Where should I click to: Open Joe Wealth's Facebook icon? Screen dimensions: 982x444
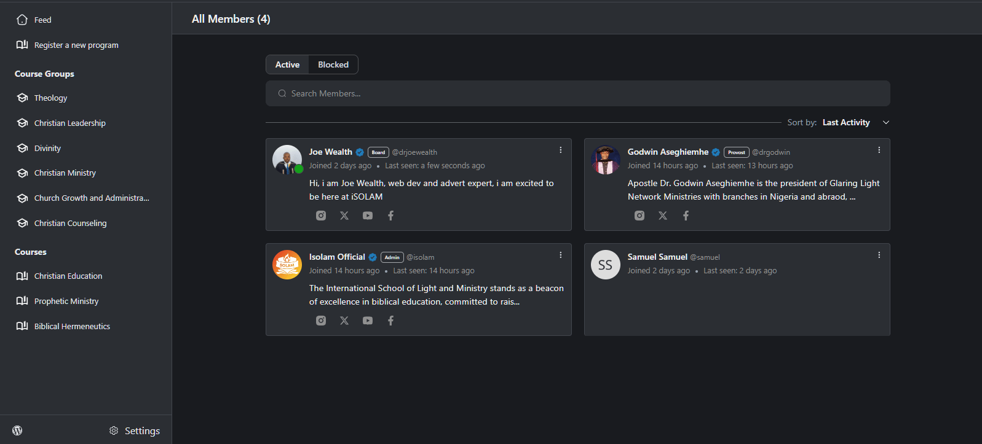(391, 216)
